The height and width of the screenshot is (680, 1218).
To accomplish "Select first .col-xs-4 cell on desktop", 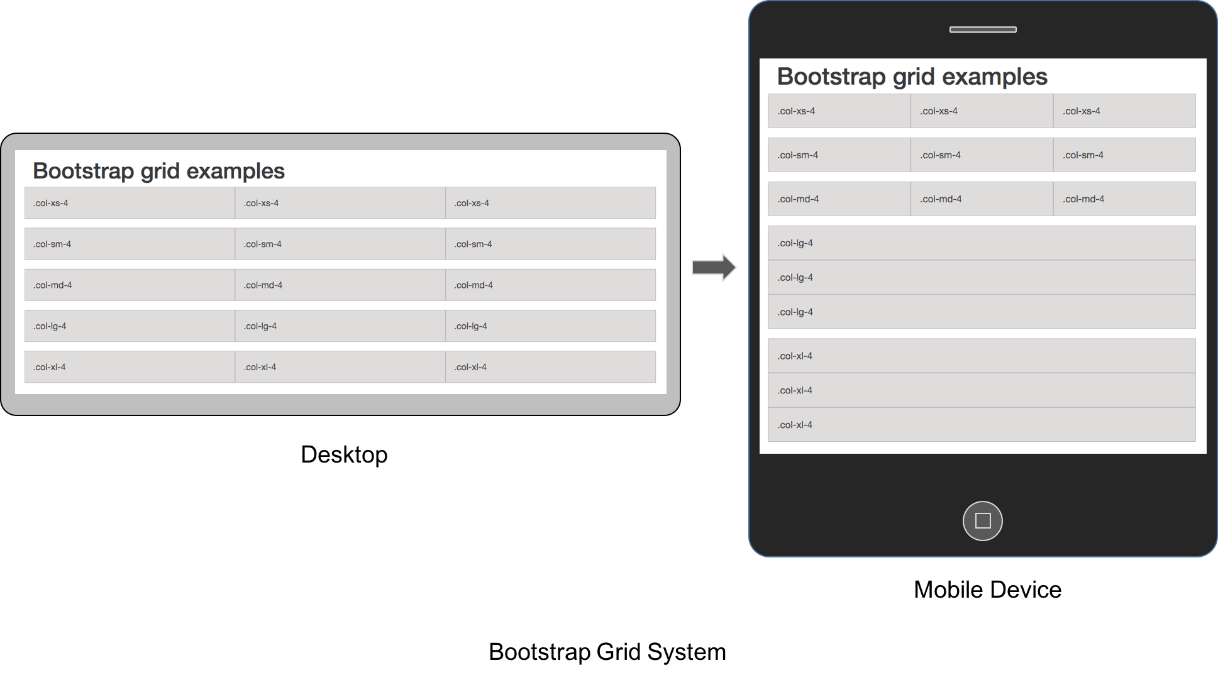I will (130, 203).
